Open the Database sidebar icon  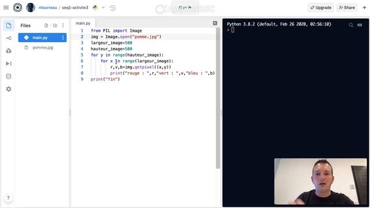coord(9,76)
